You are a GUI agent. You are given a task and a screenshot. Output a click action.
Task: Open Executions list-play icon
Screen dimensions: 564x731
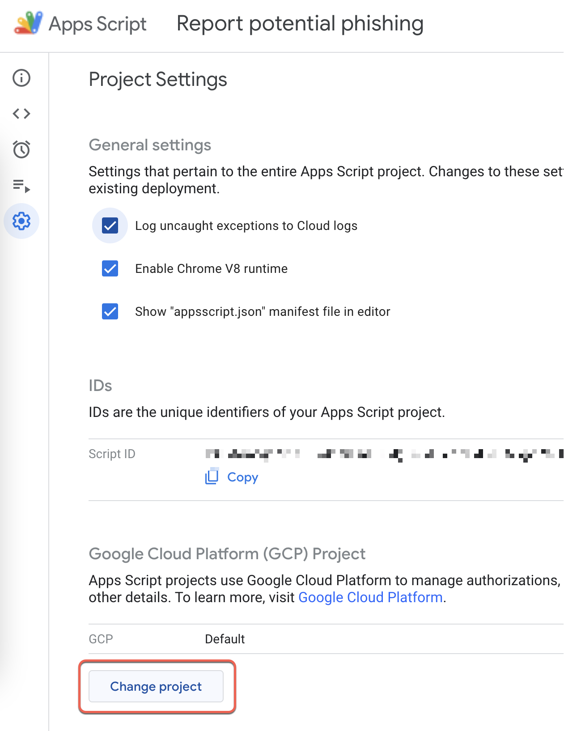pos(21,185)
